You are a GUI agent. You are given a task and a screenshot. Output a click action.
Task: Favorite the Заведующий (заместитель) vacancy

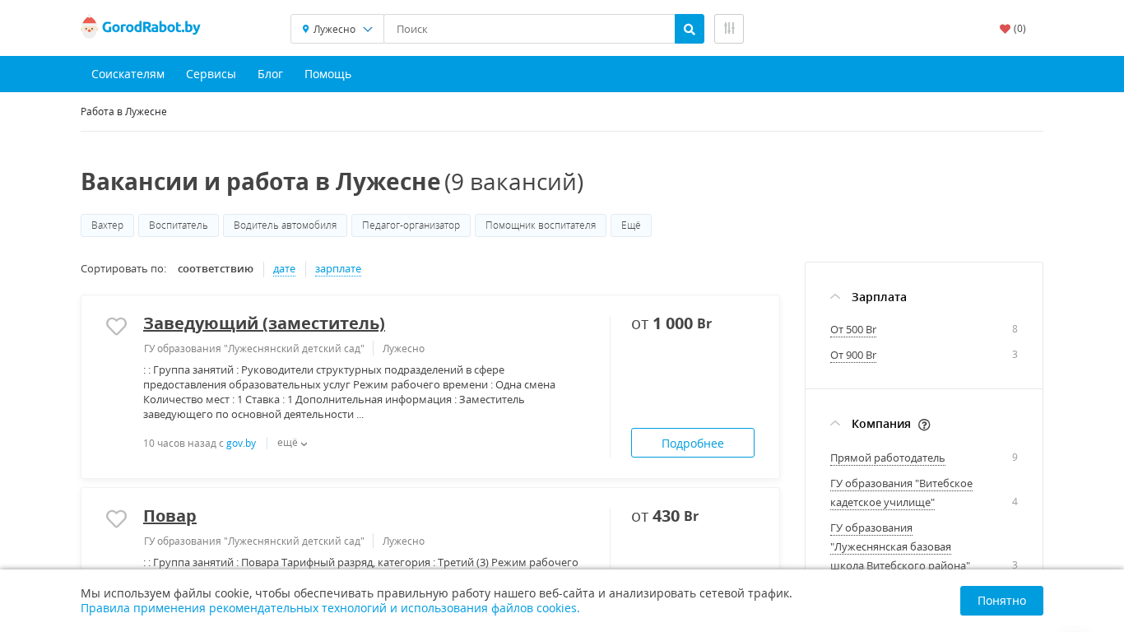pos(117,327)
